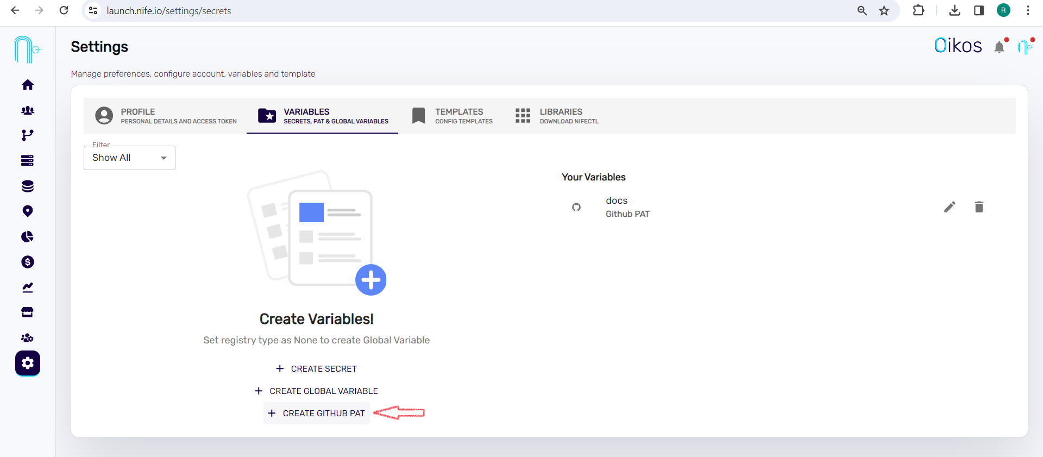Image resolution: width=1043 pixels, height=457 pixels.
Task: Click the zoom magnifier in address bar
Action: click(862, 10)
